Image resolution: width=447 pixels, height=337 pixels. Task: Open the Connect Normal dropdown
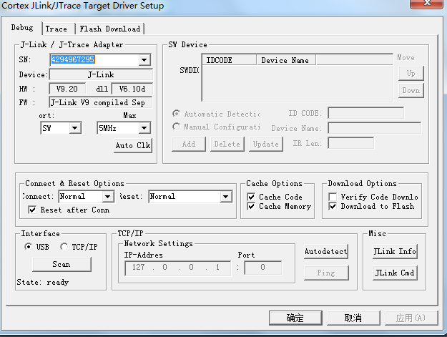pyautogui.click(x=107, y=197)
